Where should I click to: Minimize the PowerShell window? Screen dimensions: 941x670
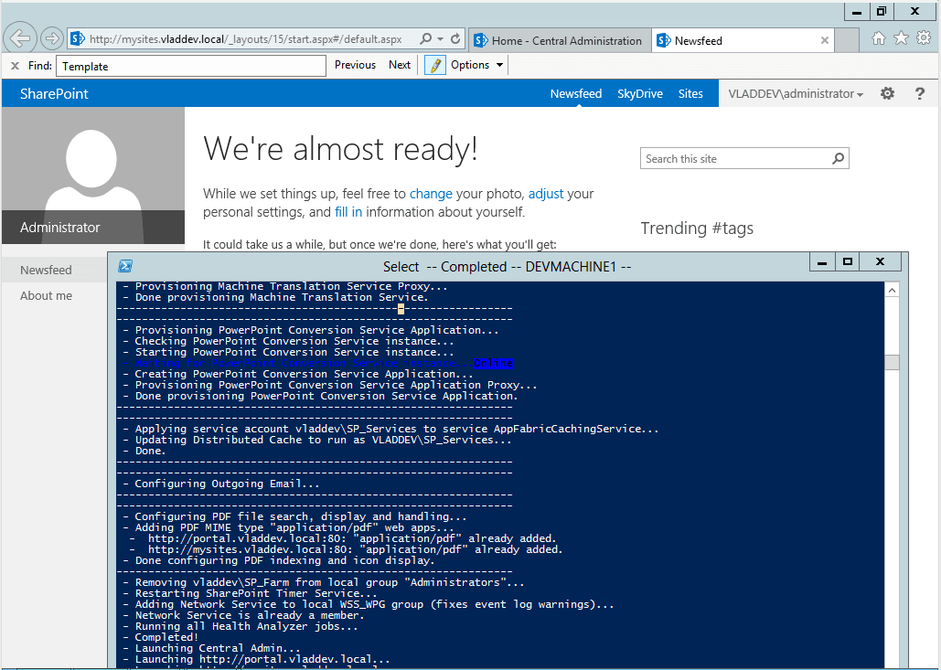[x=822, y=261]
